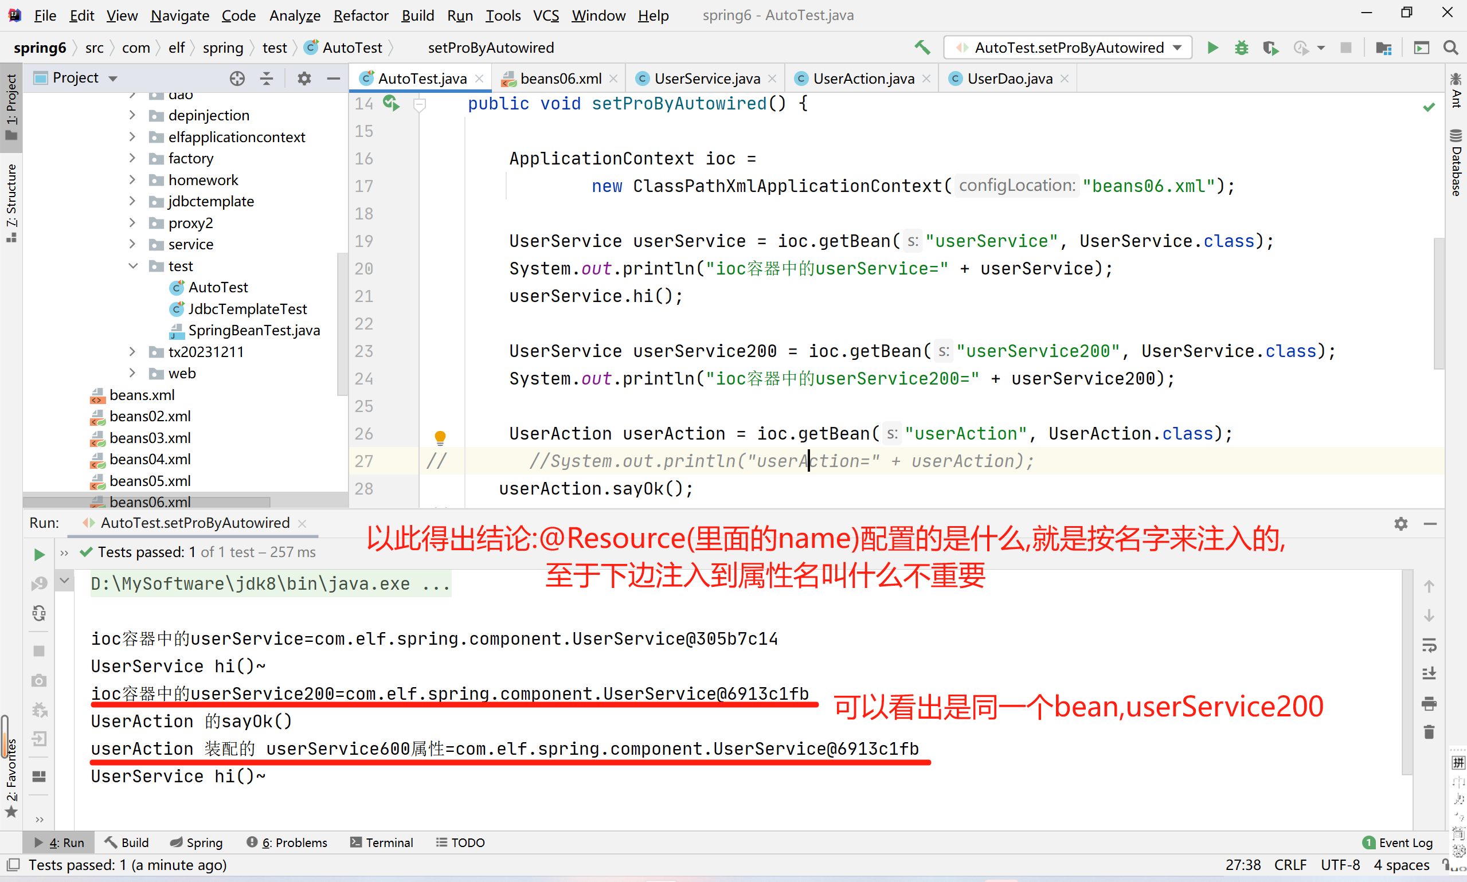
Task: Open the TODO tool window
Action: coord(461,842)
